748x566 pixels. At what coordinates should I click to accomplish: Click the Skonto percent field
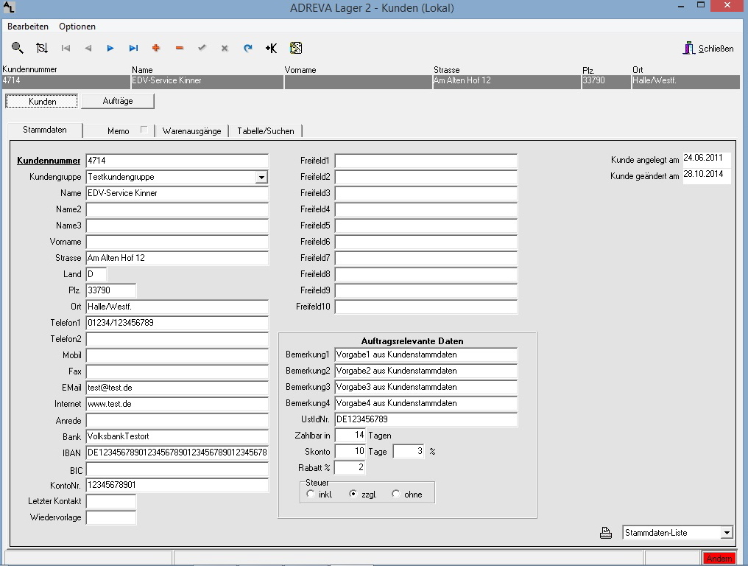click(409, 451)
